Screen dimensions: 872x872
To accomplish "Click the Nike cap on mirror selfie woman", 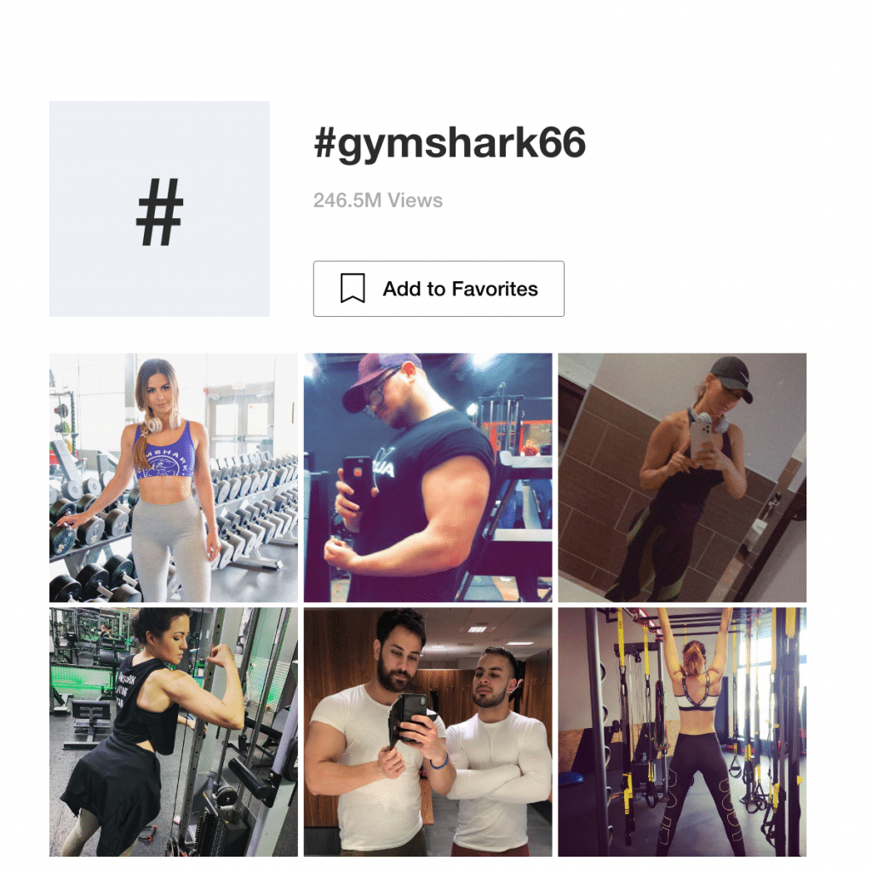I will (x=729, y=376).
